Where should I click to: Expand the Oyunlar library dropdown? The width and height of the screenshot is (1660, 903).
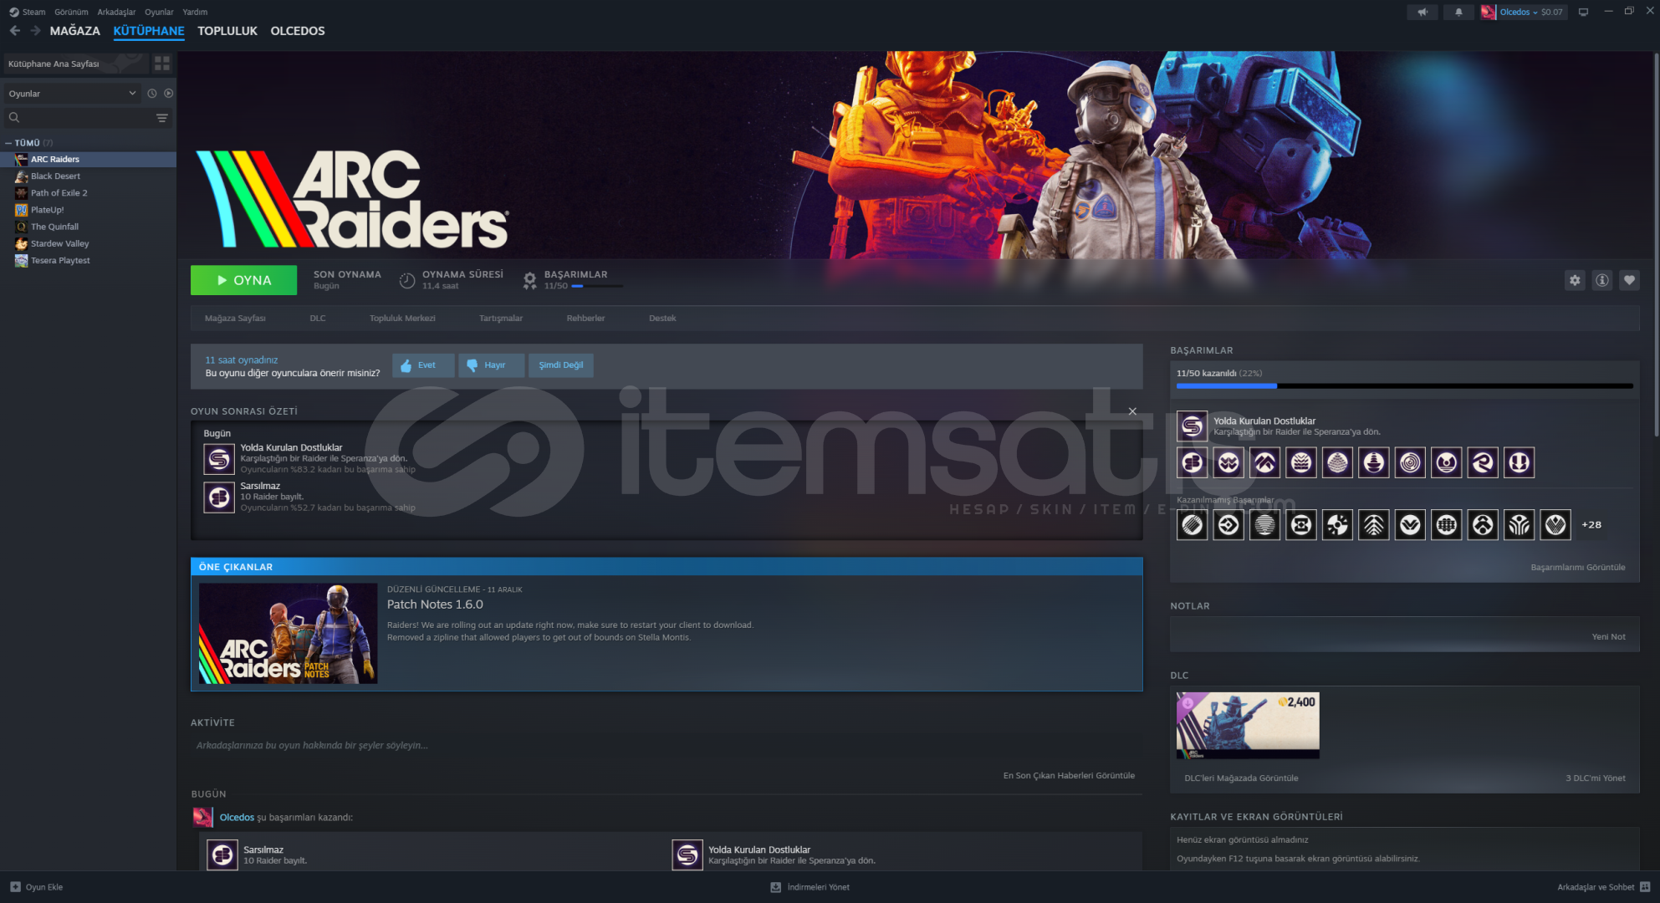pos(71,94)
